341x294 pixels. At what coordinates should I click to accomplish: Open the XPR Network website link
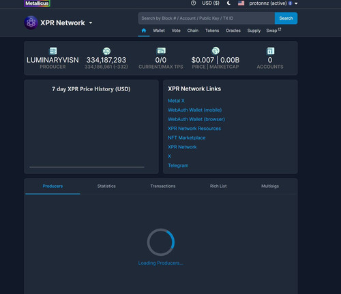coord(182,147)
